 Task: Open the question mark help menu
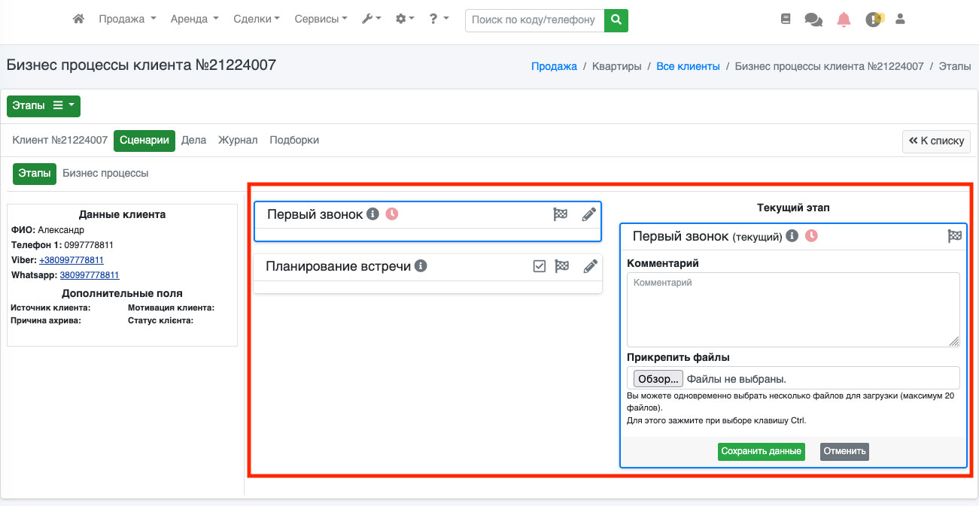pyautogui.click(x=439, y=20)
